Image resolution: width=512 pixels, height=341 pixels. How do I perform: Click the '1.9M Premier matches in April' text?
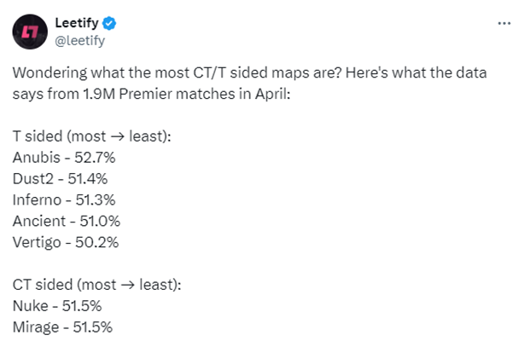tap(186, 95)
